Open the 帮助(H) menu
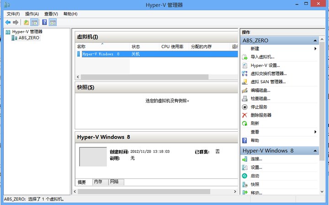The height and width of the screenshot is (205, 329). pyautogui.click(x=70, y=14)
